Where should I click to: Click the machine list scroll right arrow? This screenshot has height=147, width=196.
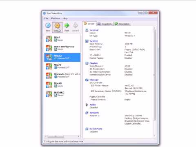79,136
